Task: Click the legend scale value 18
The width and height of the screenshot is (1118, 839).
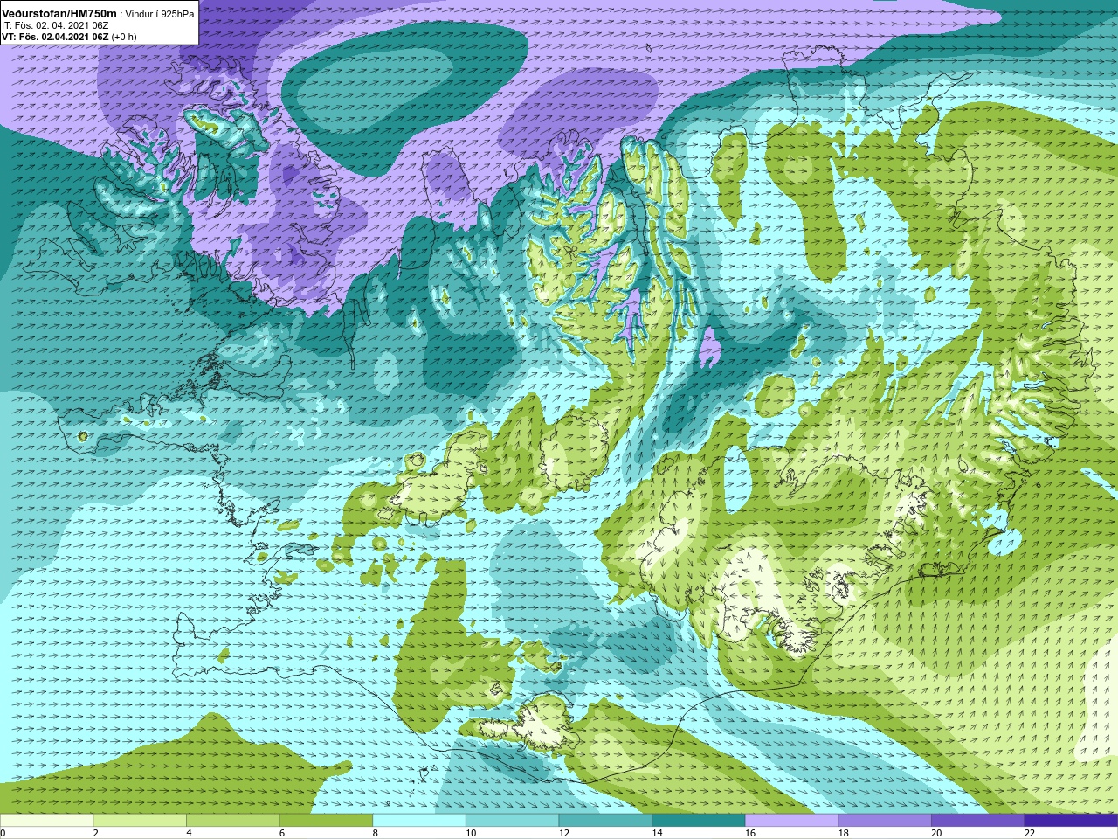Action: point(844,833)
